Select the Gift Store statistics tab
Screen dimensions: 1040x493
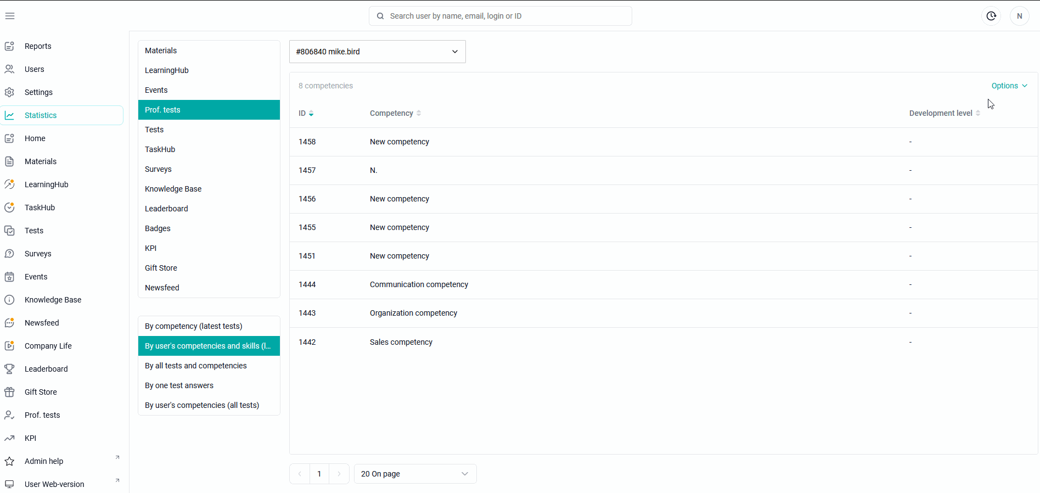209,268
